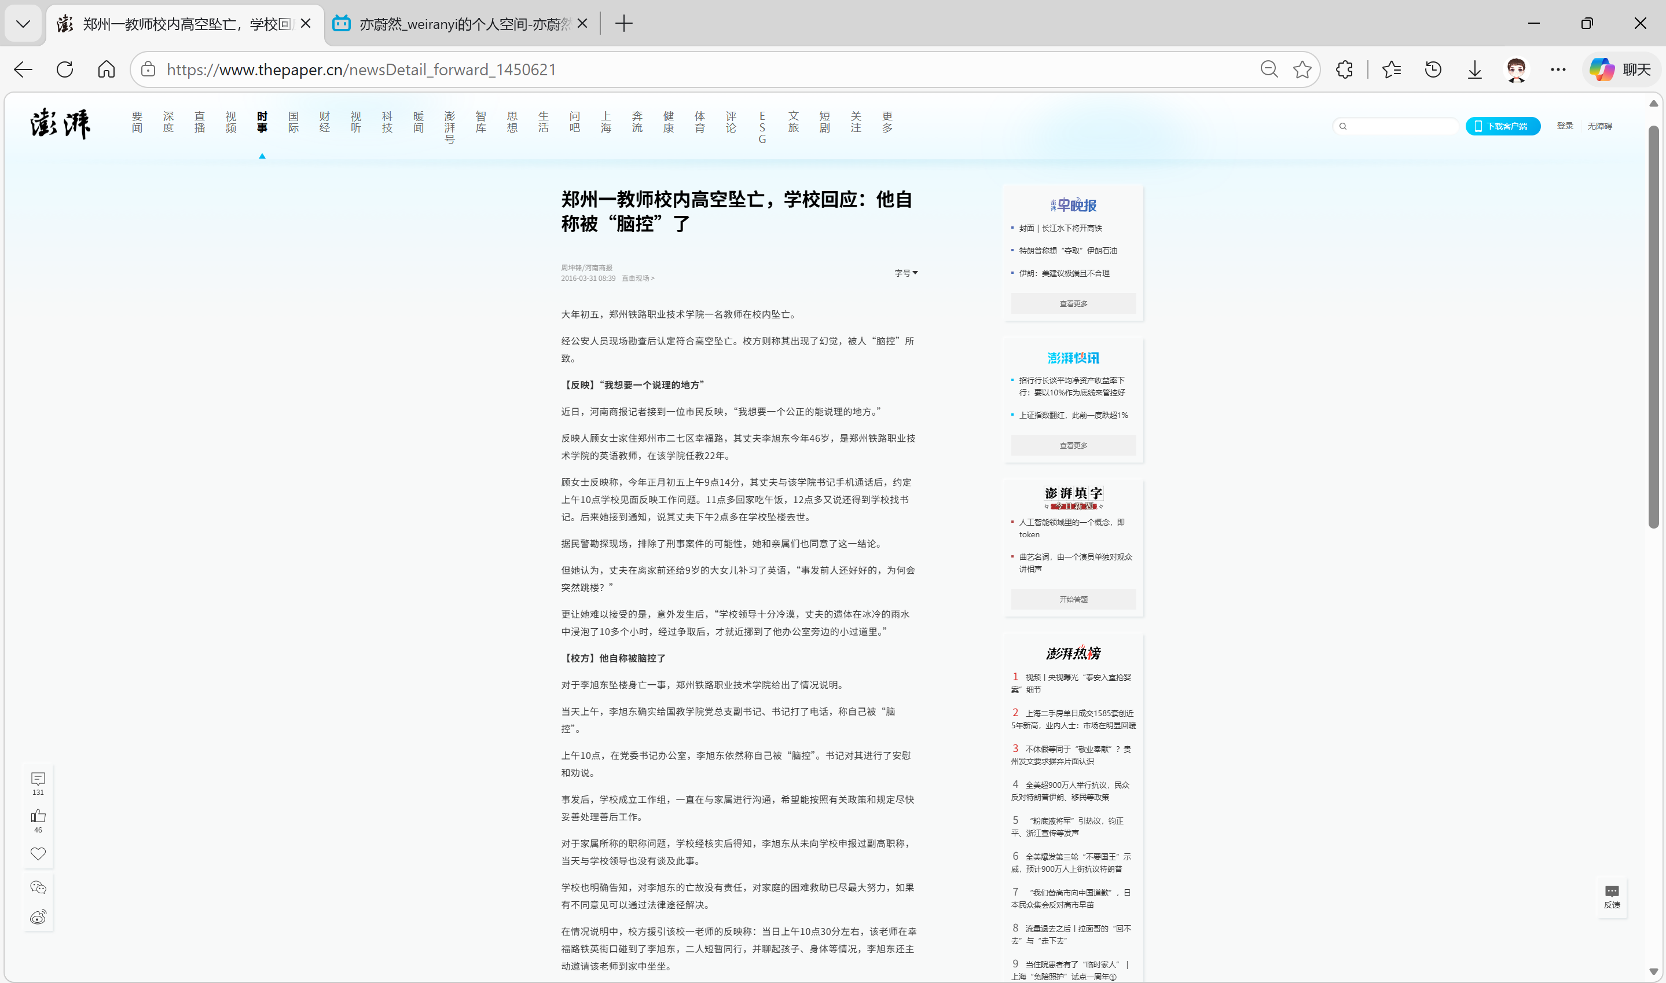
Task: Like the article via thumbs-up icon
Action: pyautogui.click(x=38, y=816)
